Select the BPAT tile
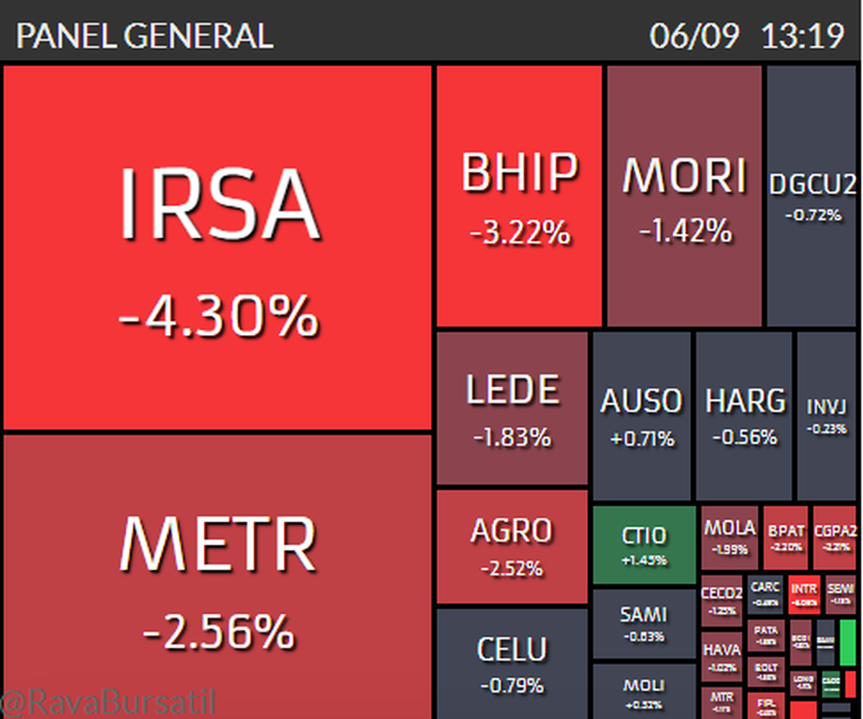Viewport: 863px width, 719px height. [x=786, y=537]
